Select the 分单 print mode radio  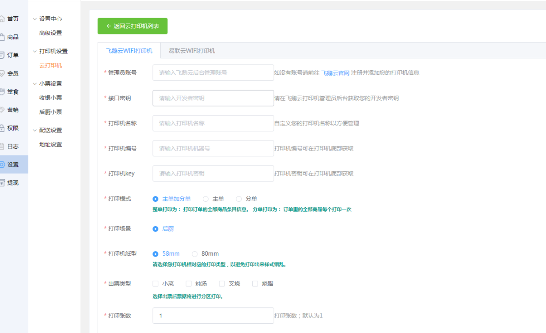click(239, 199)
